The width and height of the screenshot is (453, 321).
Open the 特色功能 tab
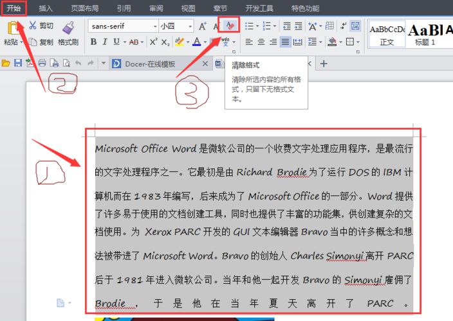pos(305,8)
